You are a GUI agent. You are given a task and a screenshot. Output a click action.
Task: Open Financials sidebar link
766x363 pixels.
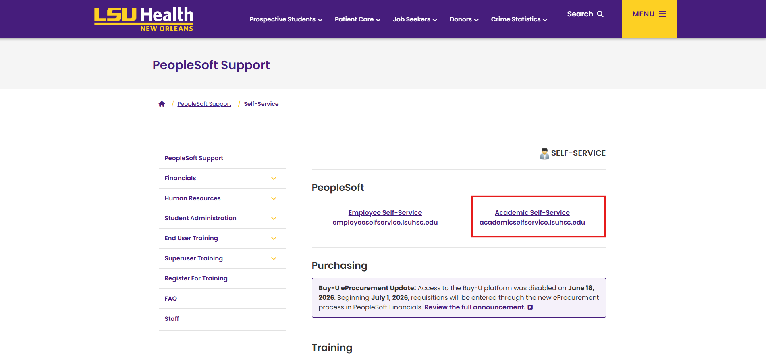pos(180,178)
